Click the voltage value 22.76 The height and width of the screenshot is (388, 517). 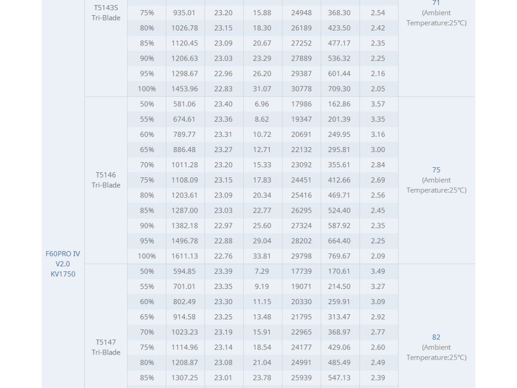(x=223, y=256)
